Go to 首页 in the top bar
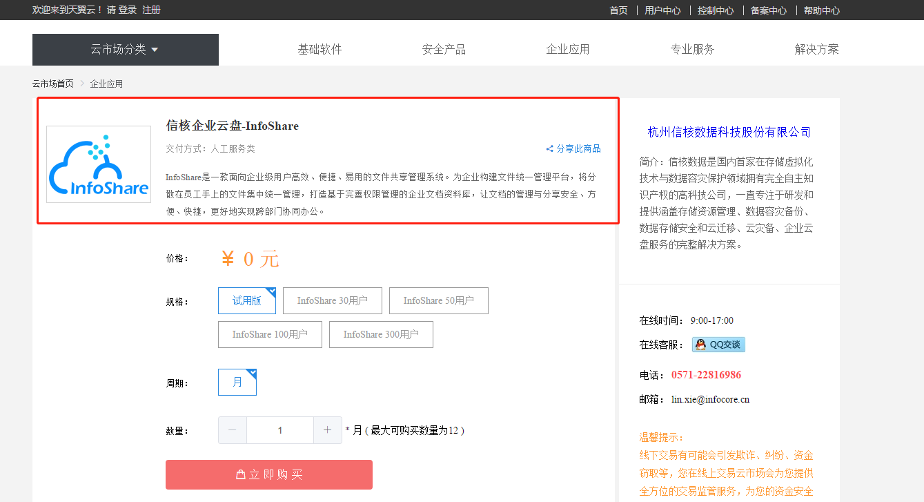This screenshot has height=502, width=924. point(618,10)
